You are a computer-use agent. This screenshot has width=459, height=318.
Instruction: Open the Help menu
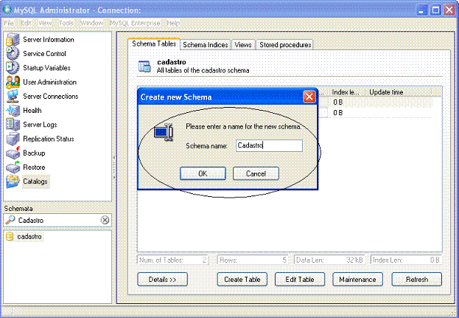[172, 23]
